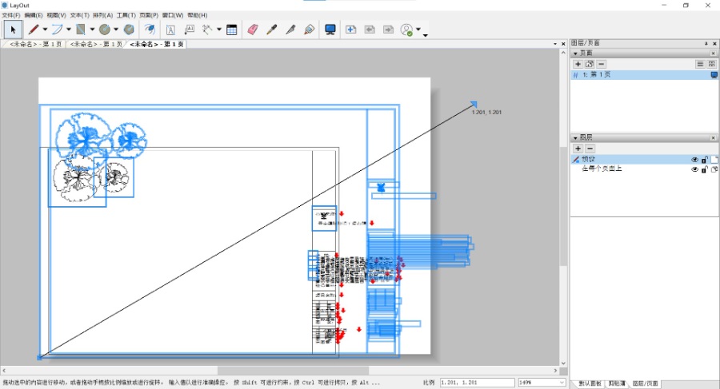Toggle lock on the 在每个页面上 layer
The image size is (720, 389).
[704, 169]
